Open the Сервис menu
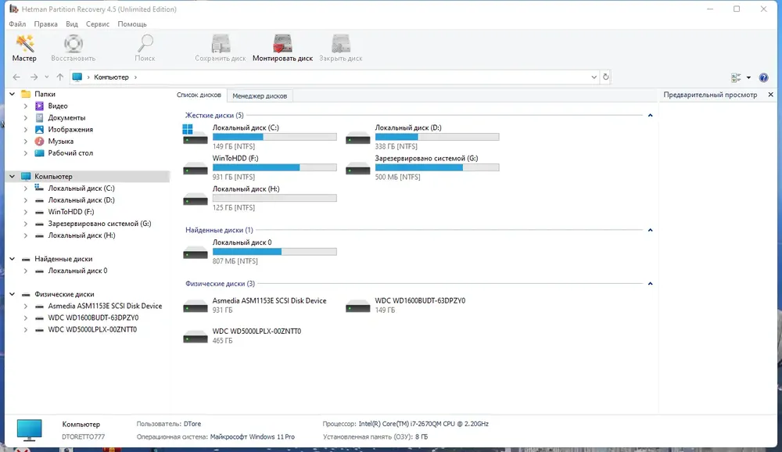Viewport: 782px width, 452px height. tap(97, 24)
